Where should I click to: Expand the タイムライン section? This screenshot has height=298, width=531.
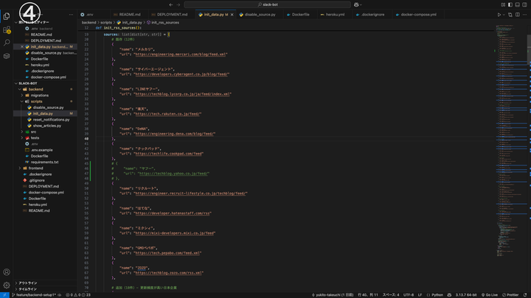pos(28,289)
